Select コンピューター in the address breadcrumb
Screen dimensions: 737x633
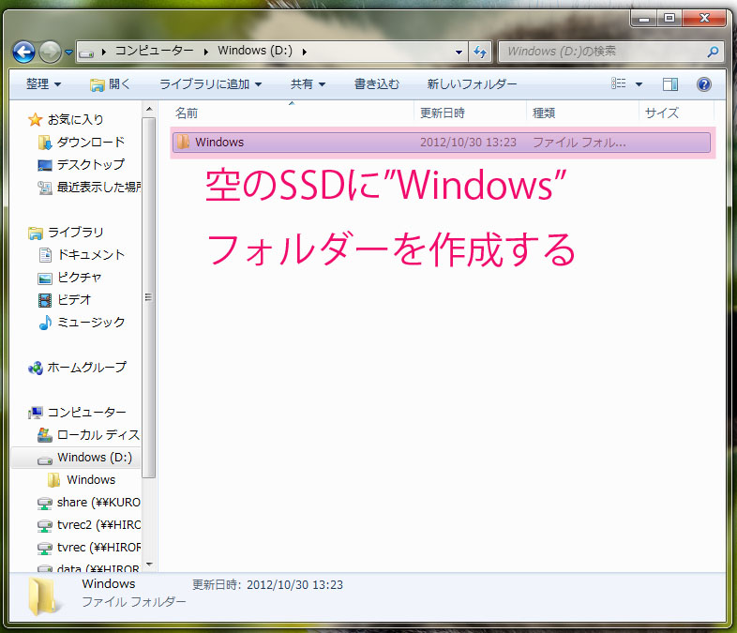pos(154,51)
